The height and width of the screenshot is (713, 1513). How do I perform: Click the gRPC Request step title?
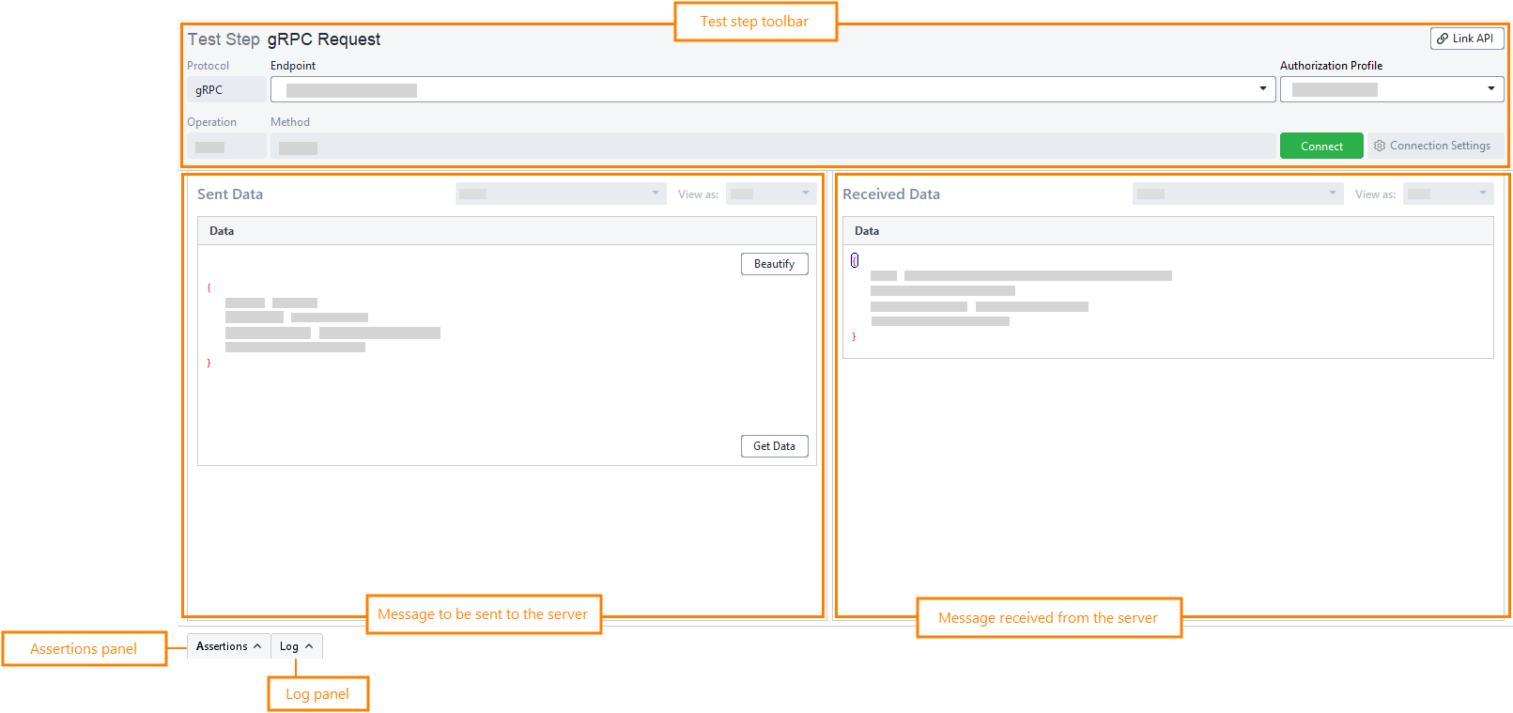coord(324,39)
